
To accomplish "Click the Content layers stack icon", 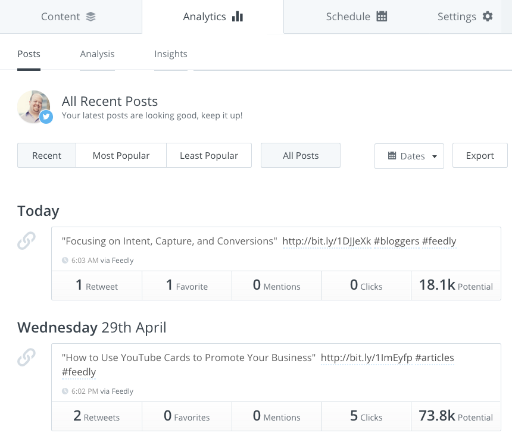I will (90, 17).
